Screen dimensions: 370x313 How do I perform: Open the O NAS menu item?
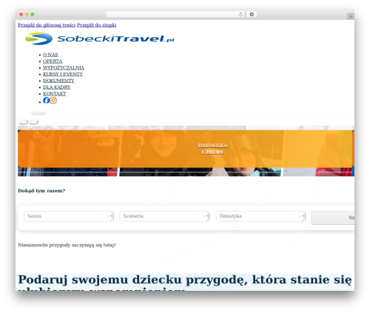click(x=50, y=55)
